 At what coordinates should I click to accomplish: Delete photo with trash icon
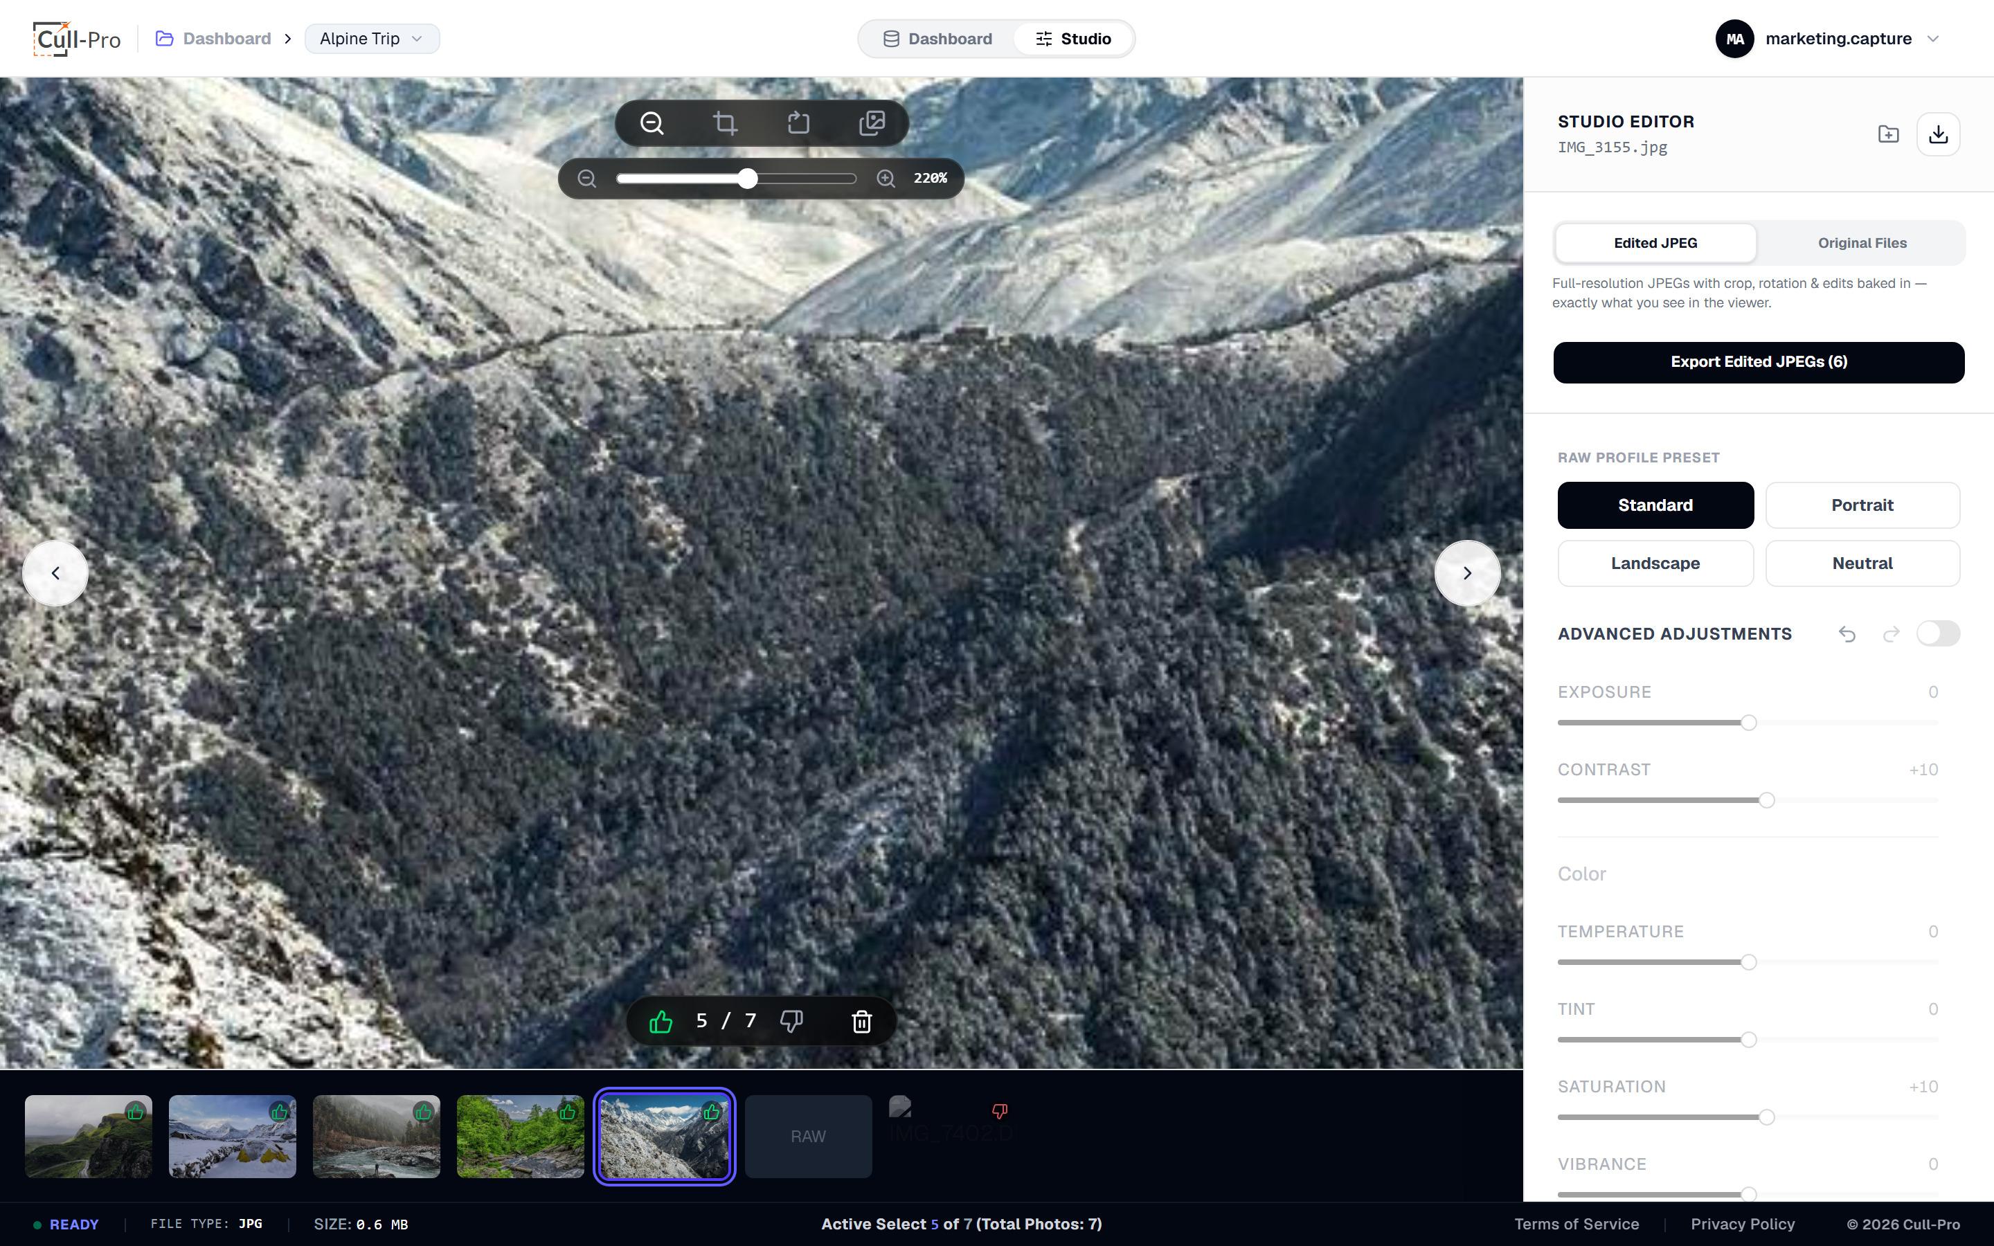point(861,1022)
